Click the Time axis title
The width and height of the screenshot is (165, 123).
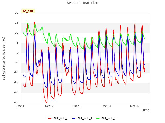(146, 110)
